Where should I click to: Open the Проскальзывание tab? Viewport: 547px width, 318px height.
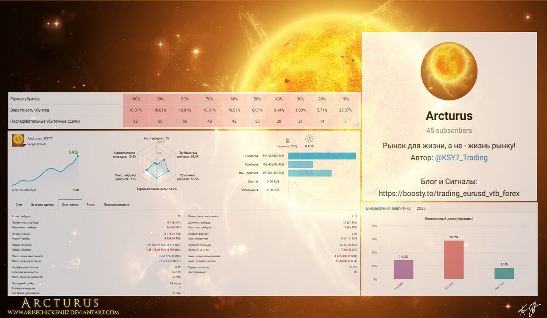117,205
